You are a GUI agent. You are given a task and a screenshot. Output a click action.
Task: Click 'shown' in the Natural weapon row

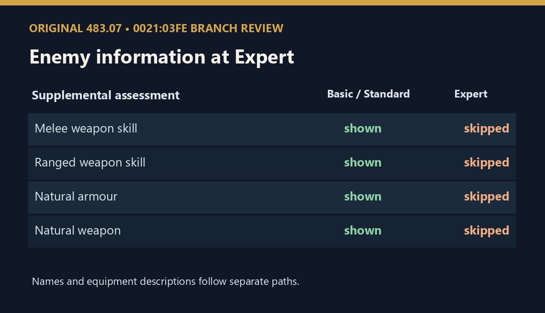pyautogui.click(x=363, y=230)
